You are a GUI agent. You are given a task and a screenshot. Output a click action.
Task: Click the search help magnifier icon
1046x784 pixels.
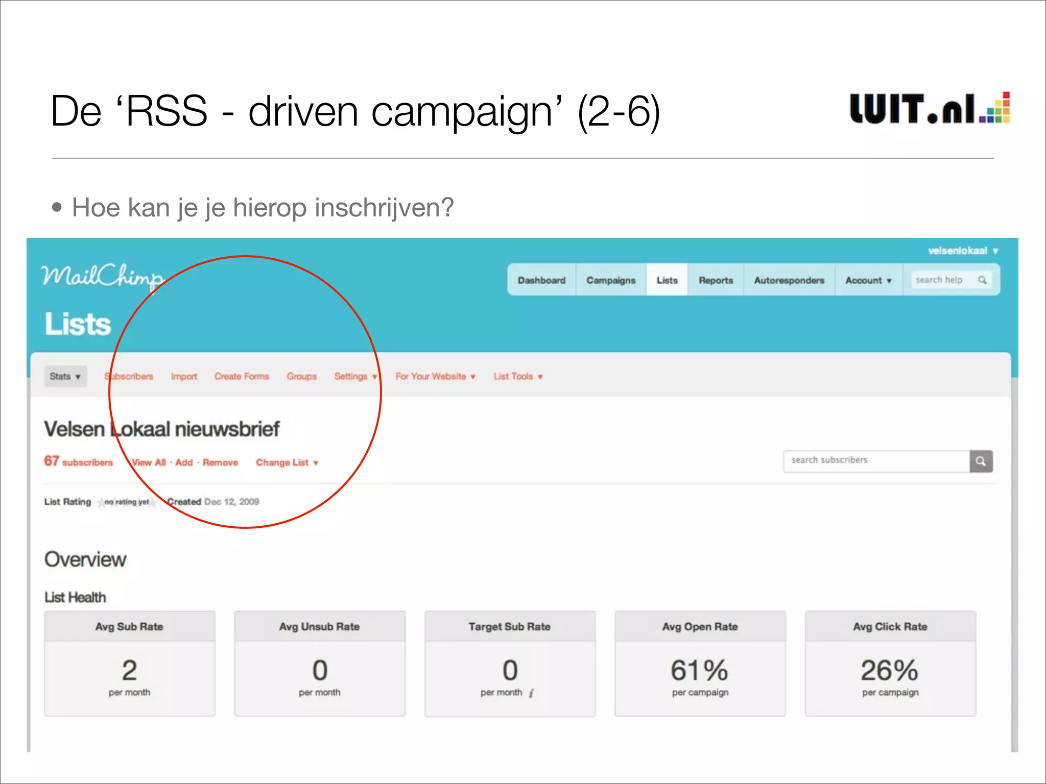[x=982, y=280]
